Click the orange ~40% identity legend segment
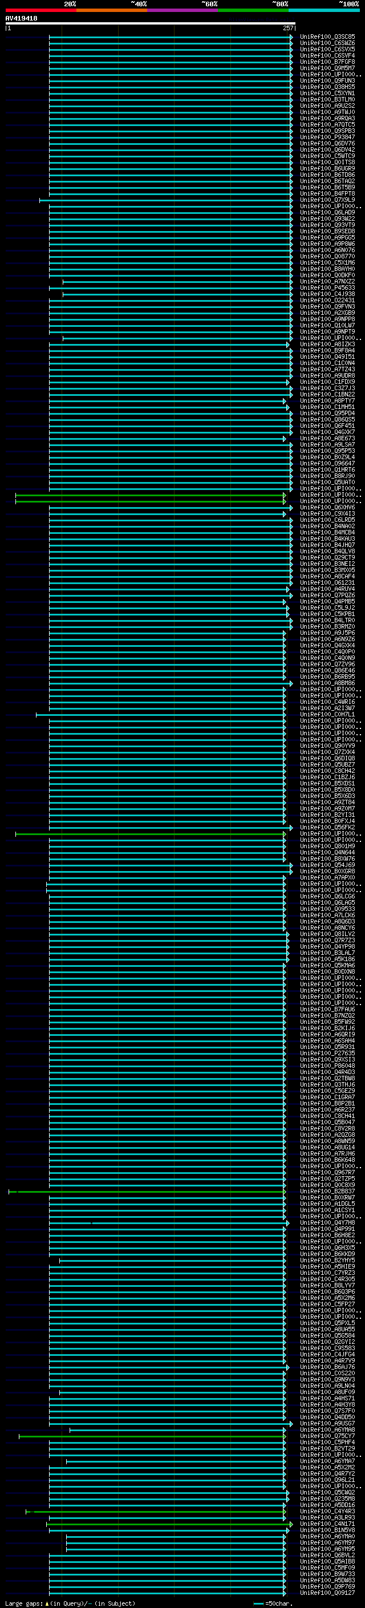Image resolution: width=365 pixels, height=1608 pixels. pos(112,10)
